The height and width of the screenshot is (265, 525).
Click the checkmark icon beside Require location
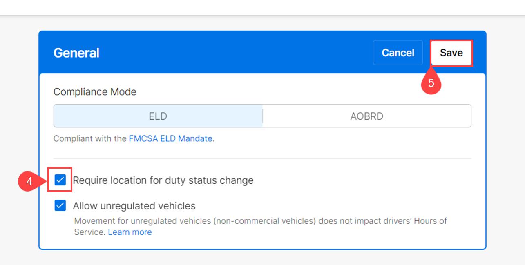pos(60,180)
